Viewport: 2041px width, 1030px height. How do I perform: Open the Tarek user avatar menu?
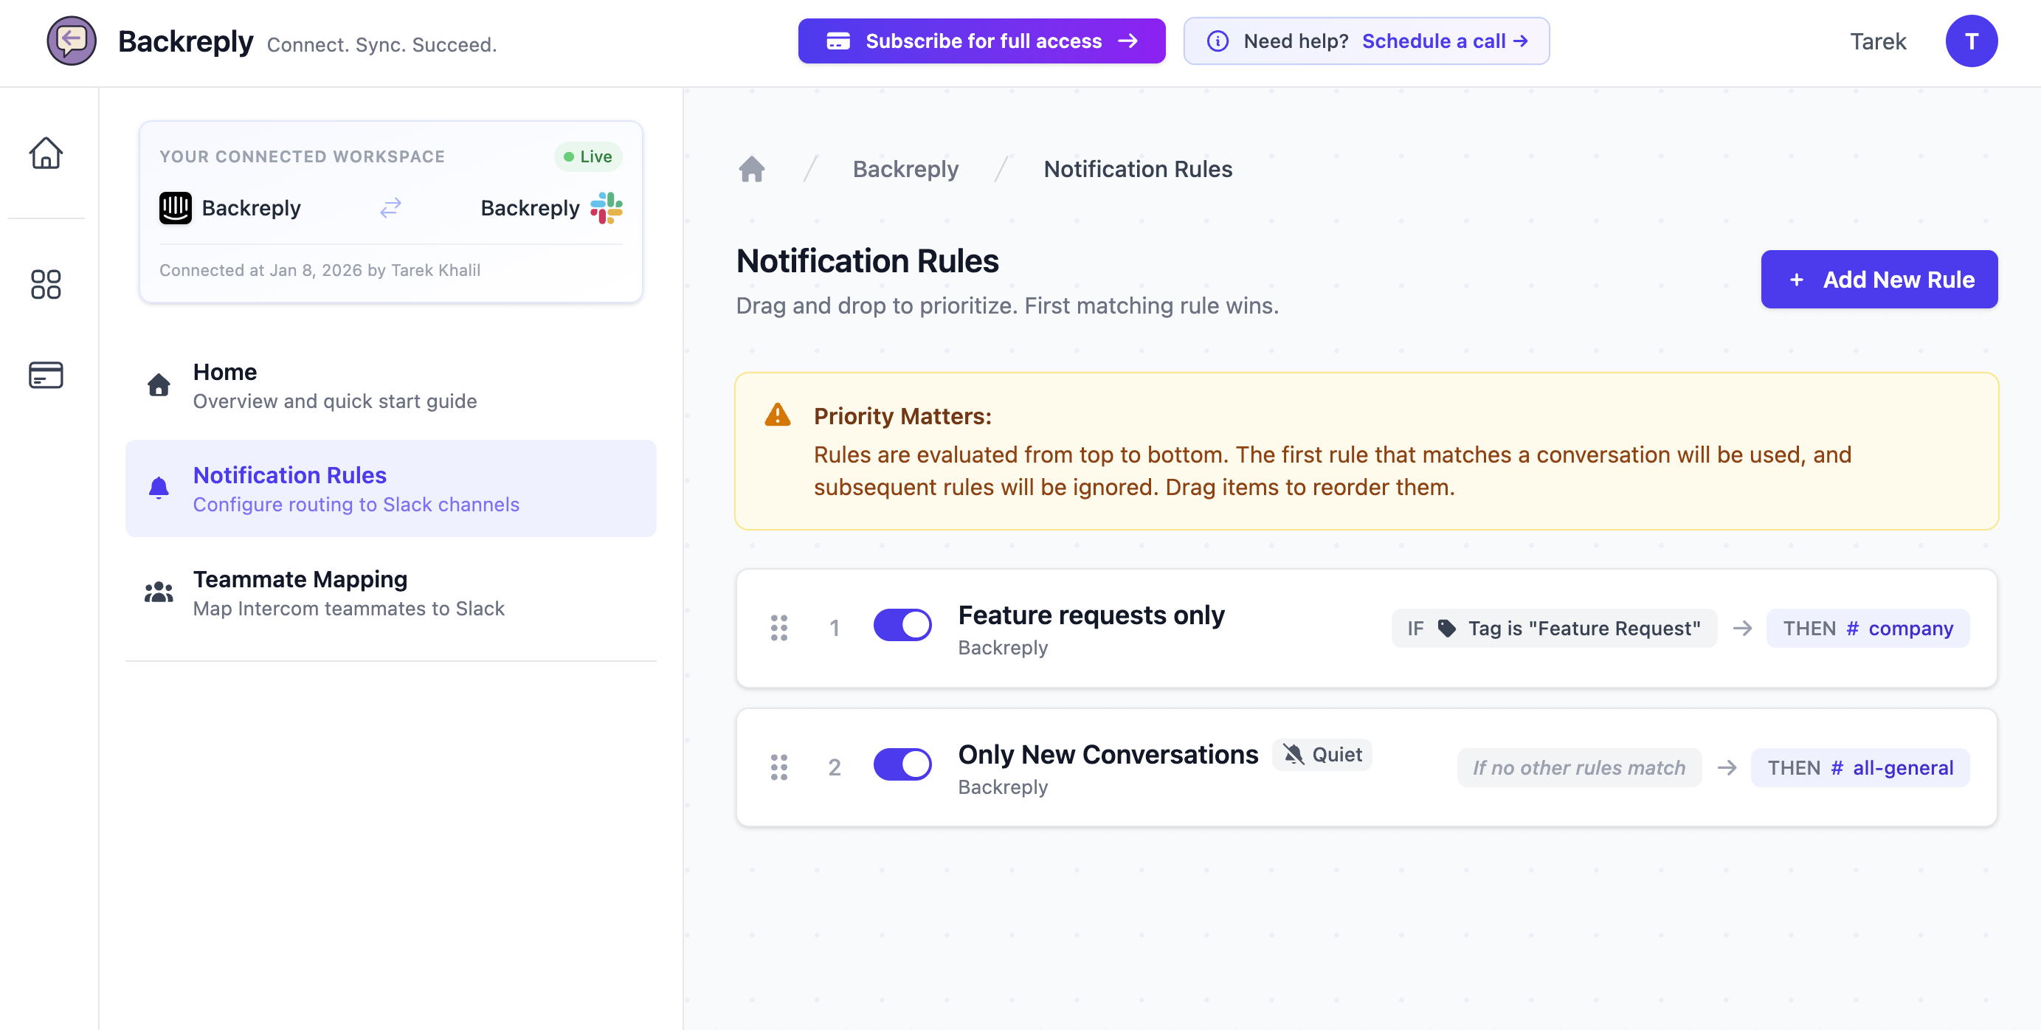pos(1970,41)
